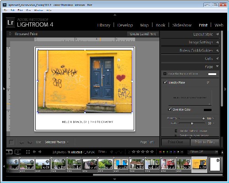Filter by flagged status icon
The width and height of the screenshot is (229, 183).
coord(112,152)
